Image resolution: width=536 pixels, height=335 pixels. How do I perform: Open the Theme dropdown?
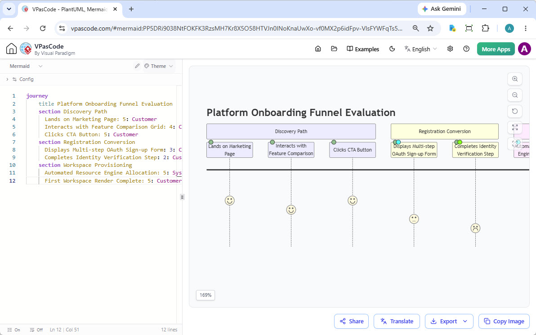[159, 66]
